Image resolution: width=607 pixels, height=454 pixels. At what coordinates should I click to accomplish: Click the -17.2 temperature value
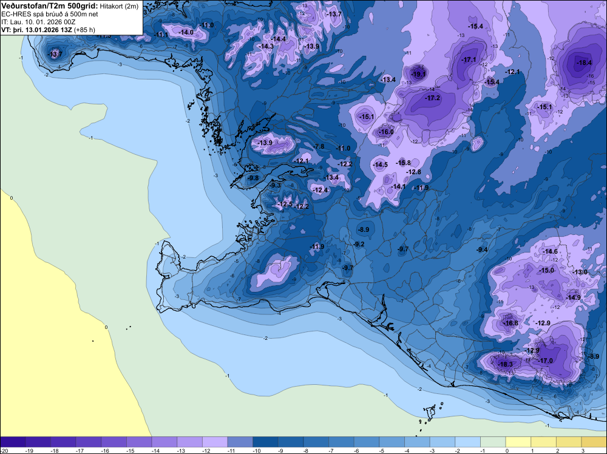coord(432,98)
